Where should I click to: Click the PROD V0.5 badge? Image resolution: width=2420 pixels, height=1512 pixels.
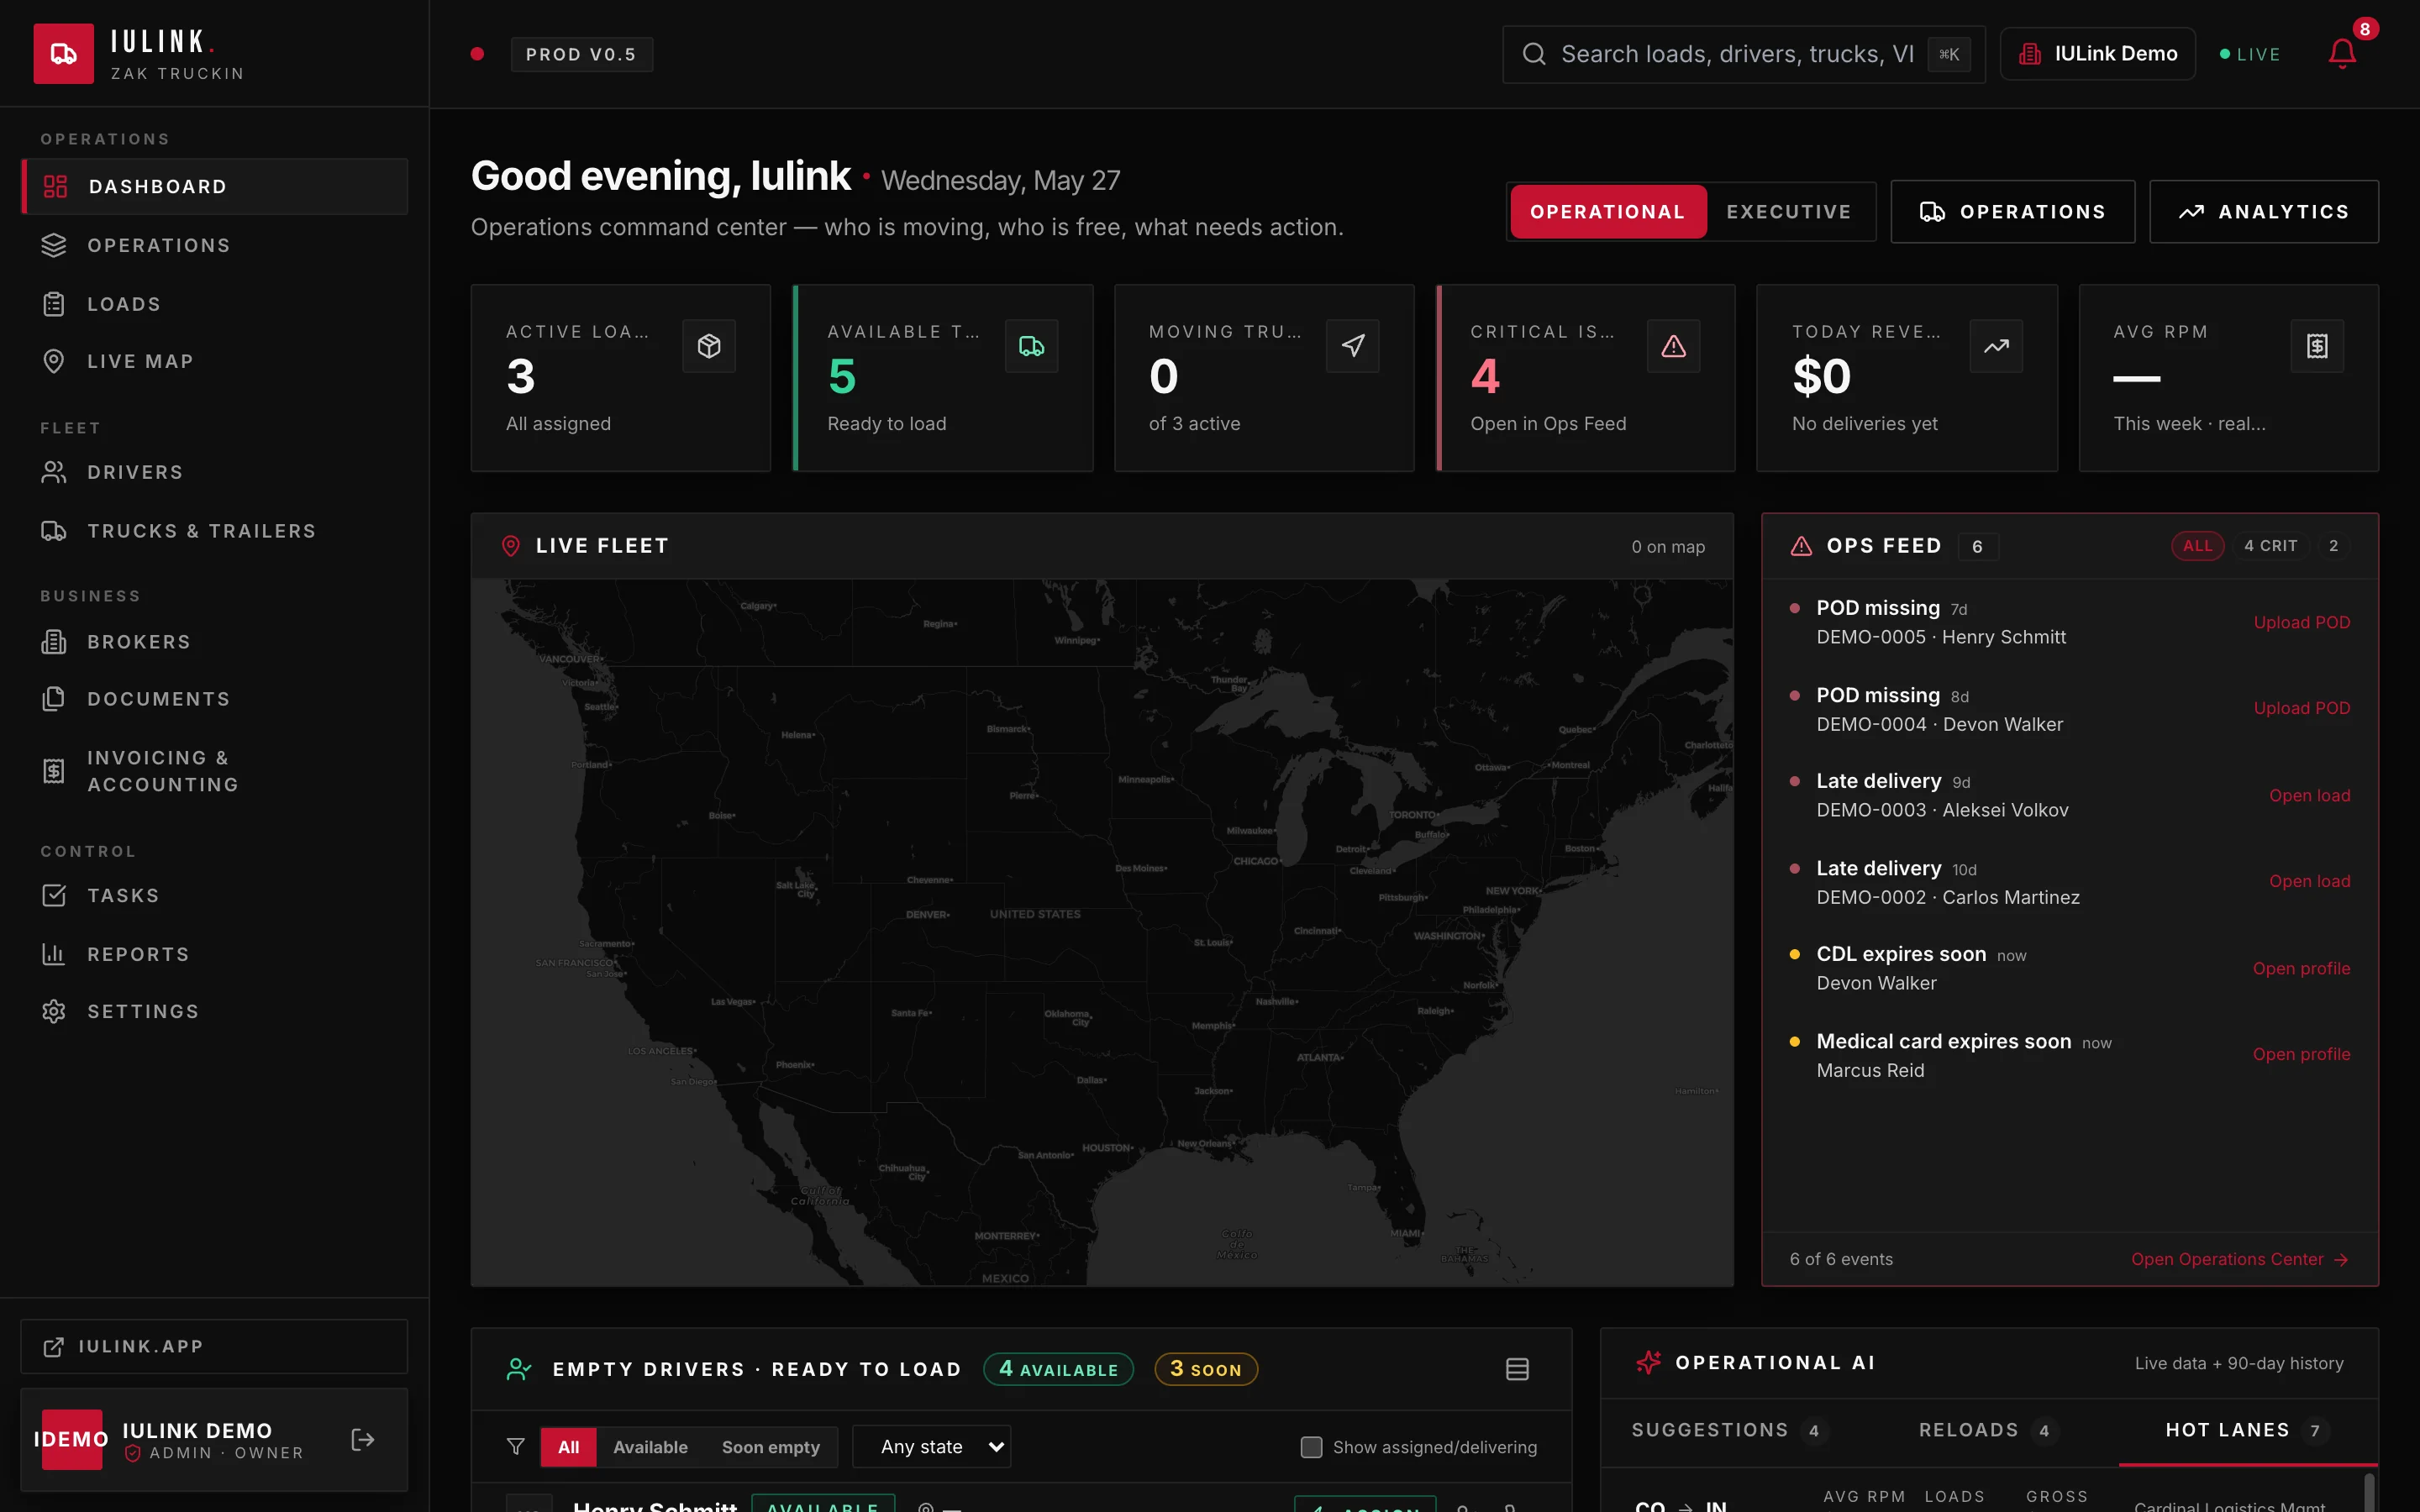[x=581, y=54]
